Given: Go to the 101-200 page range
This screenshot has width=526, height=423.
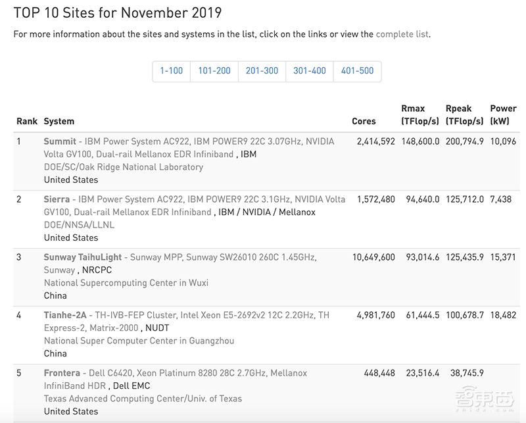Looking at the screenshot, I should click(214, 71).
